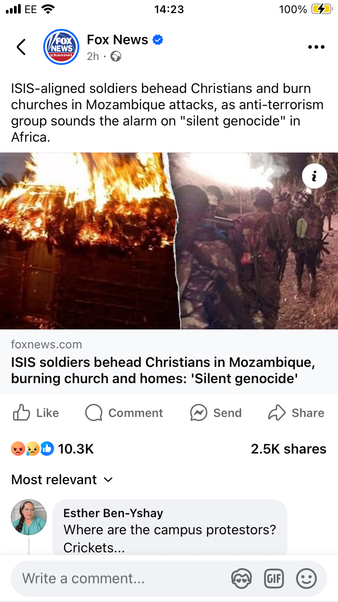Share the post
This screenshot has height=602, width=338.
tap(296, 412)
